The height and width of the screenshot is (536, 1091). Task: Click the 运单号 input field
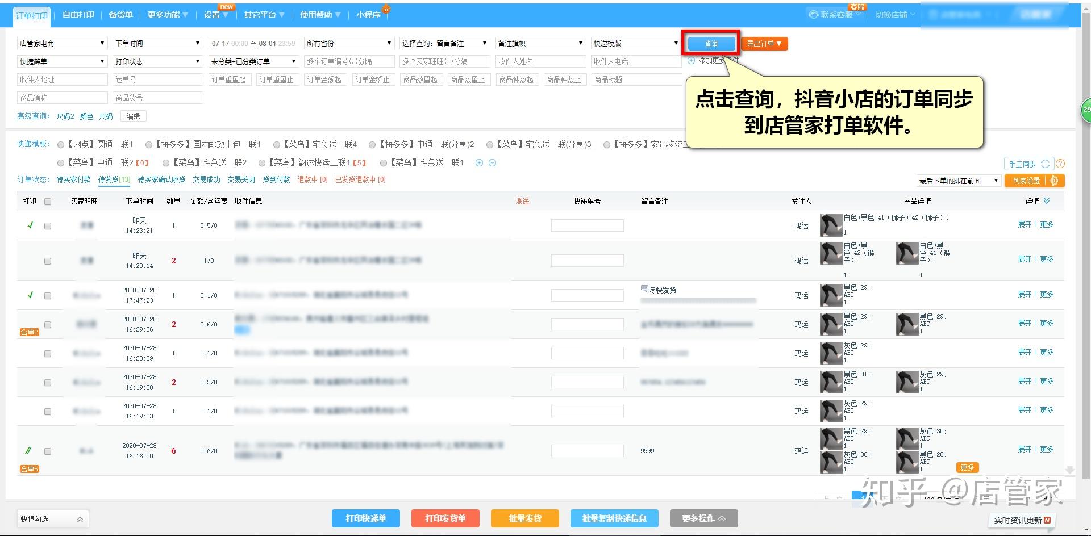tap(158, 79)
